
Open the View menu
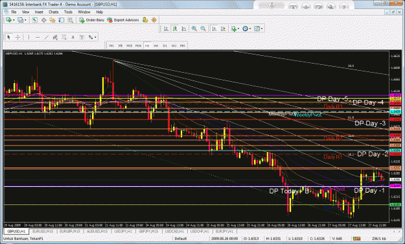point(25,12)
